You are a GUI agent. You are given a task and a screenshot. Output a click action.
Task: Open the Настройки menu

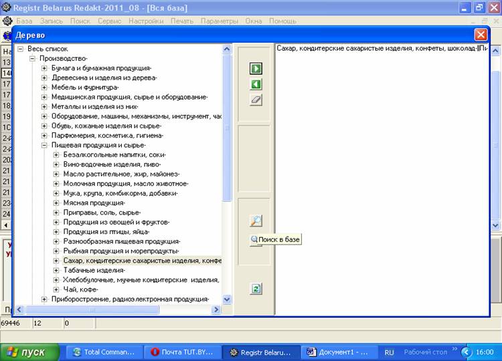click(x=147, y=21)
